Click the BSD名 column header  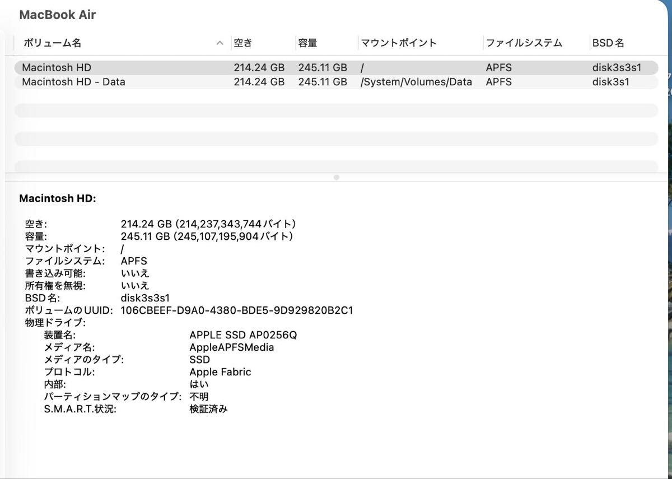pyautogui.click(x=608, y=43)
